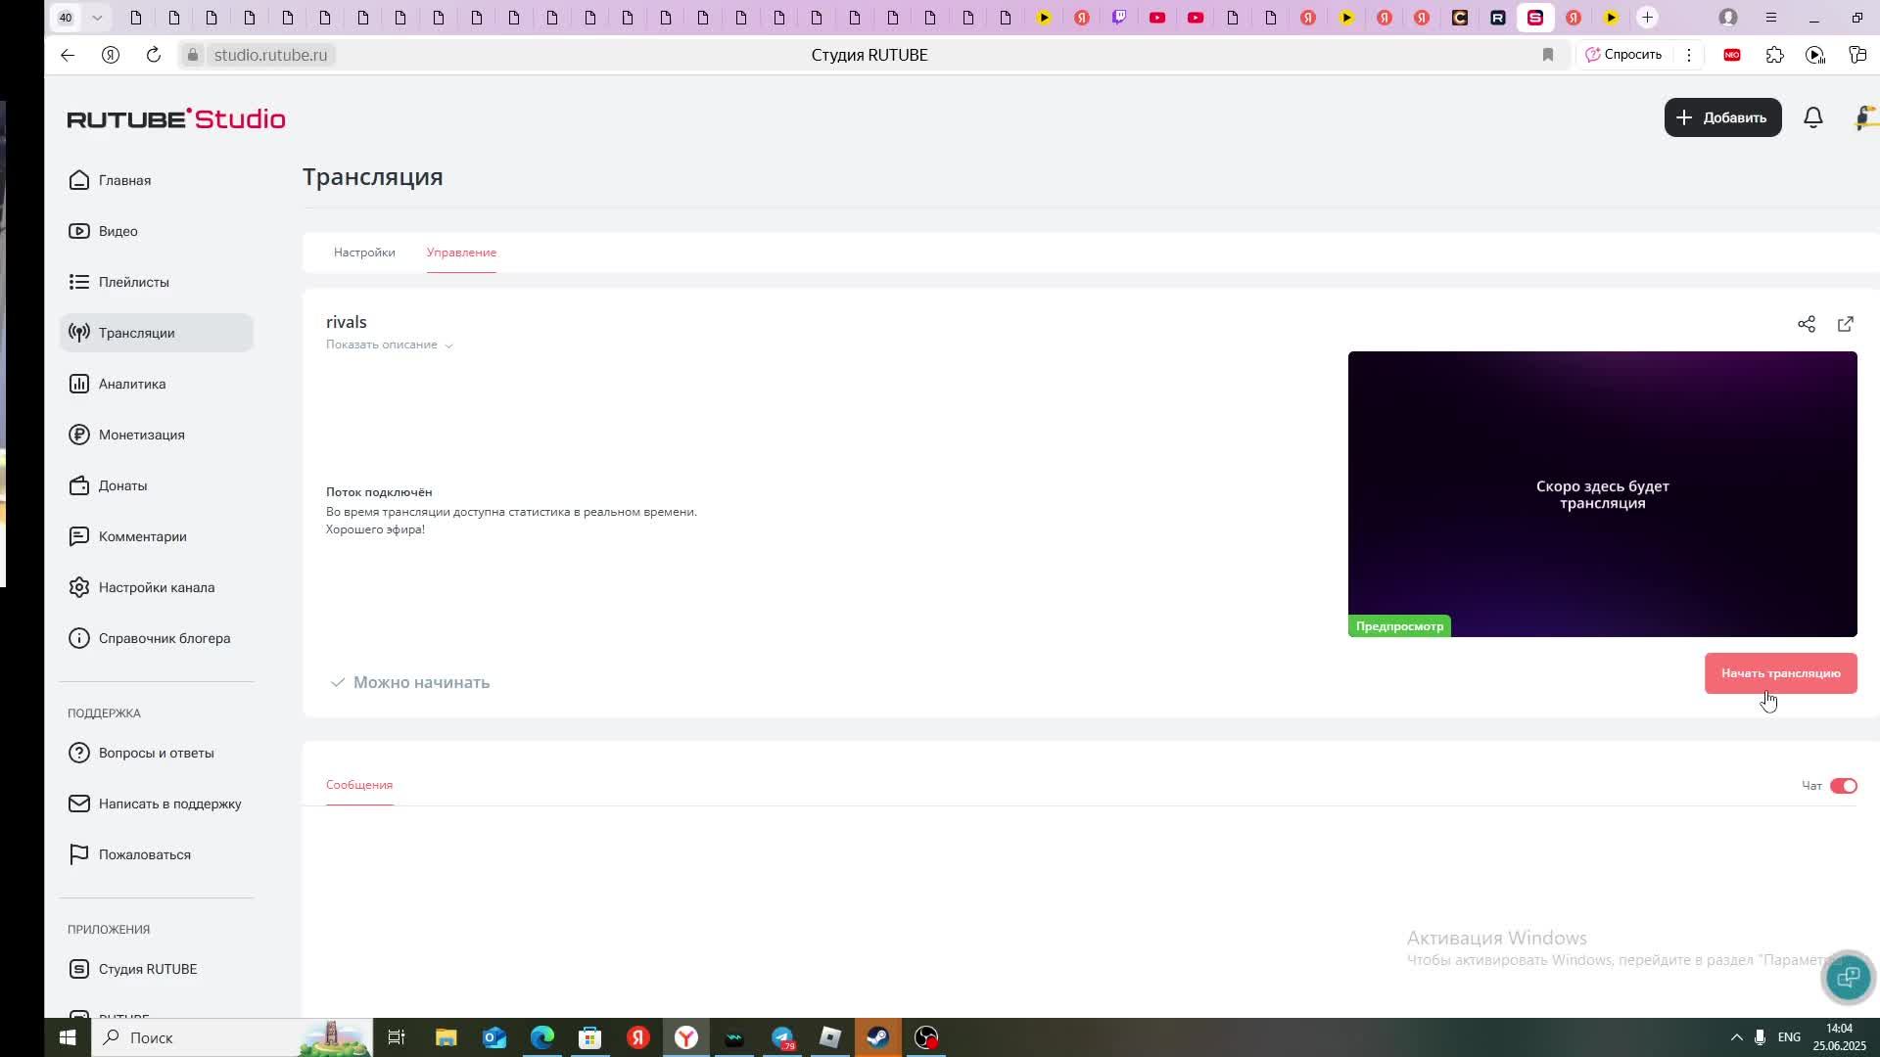
Task: Open Outlook from the taskbar
Action: 494,1037
